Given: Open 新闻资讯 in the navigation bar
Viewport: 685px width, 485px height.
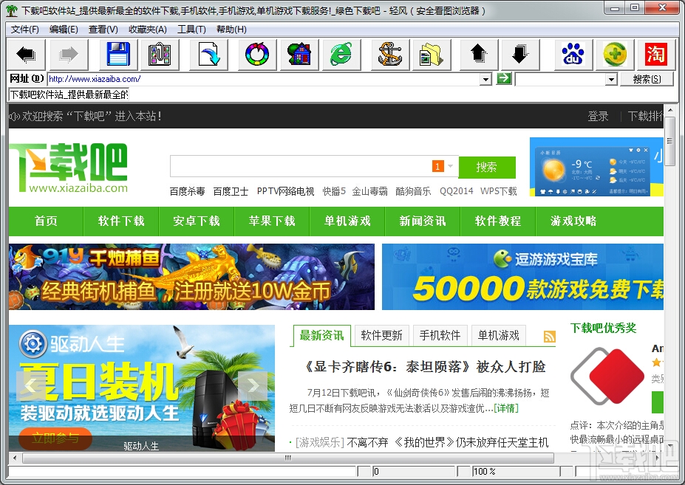Looking at the screenshot, I should click(x=423, y=221).
